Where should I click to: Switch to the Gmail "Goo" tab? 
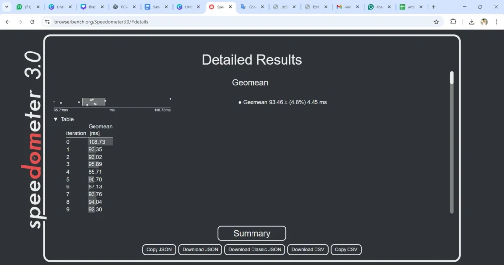point(348,7)
